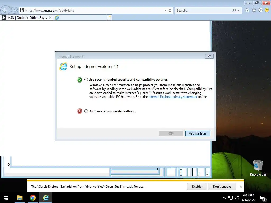
Task: Click the browser Forward arrow button
Action: click(x=15, y=10)
